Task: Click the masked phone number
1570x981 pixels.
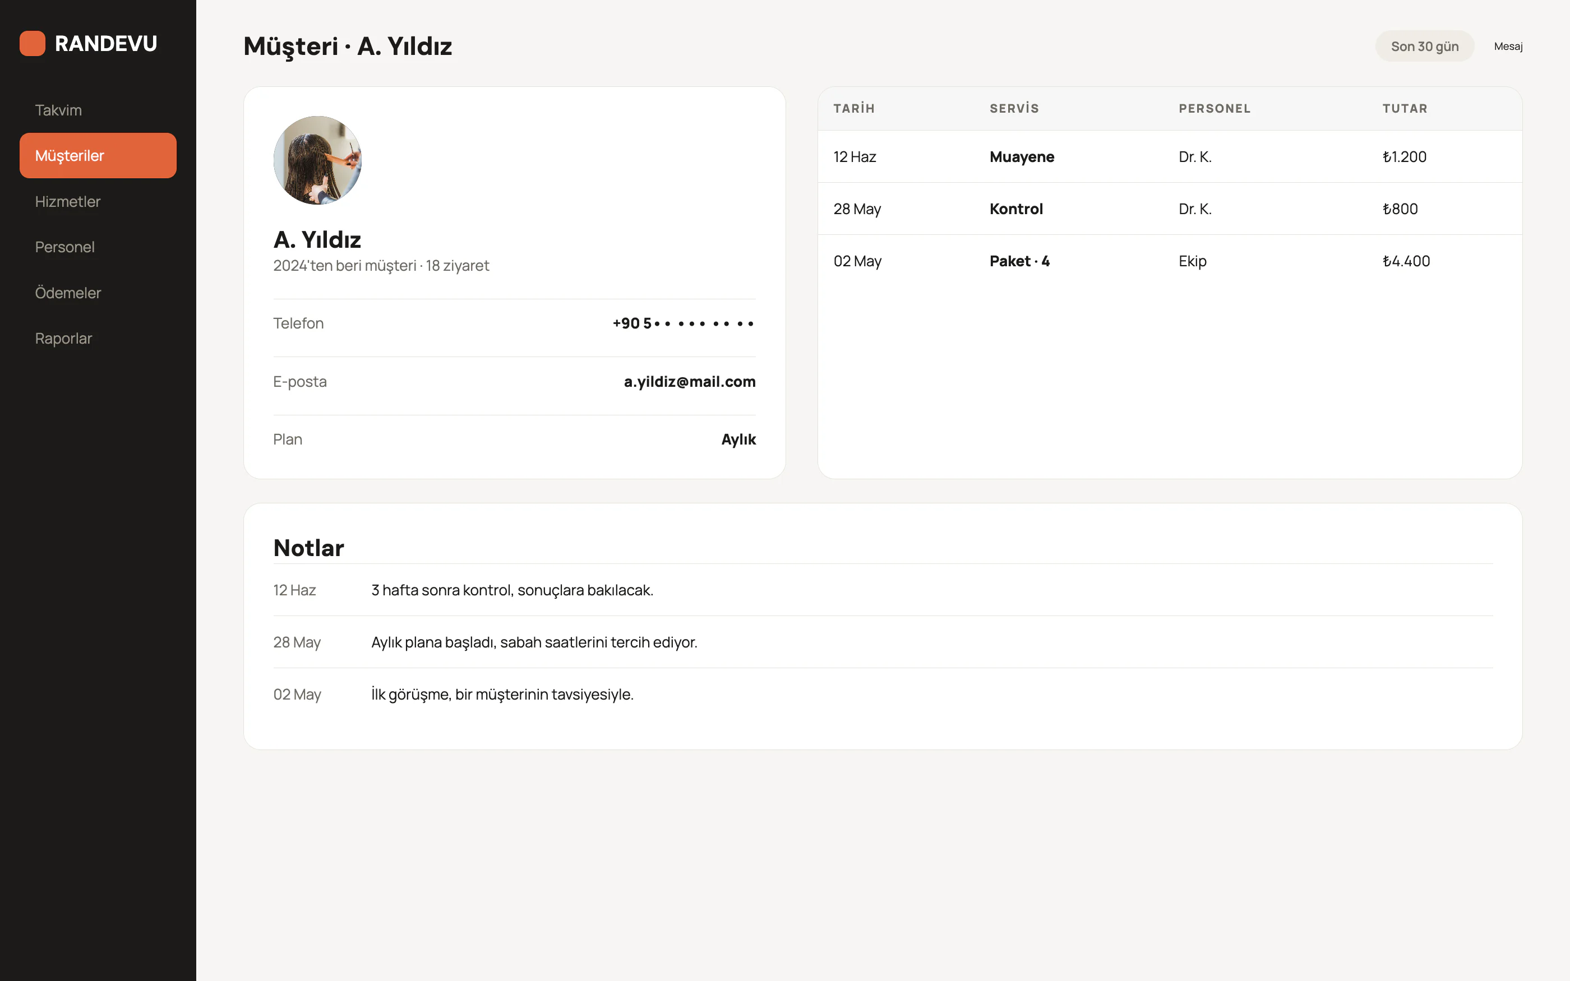Action: (x=684, y=323)
